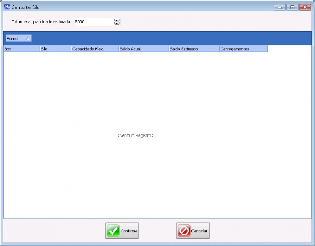Click the blue group-by panel area
The width and height of the screenshot is (315, 246).
coord(164,39)
